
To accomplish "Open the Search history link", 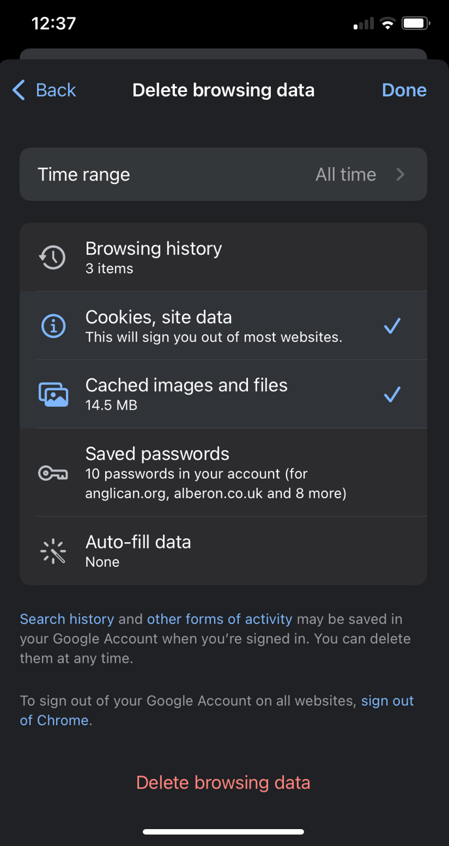I will coord(67,619).
